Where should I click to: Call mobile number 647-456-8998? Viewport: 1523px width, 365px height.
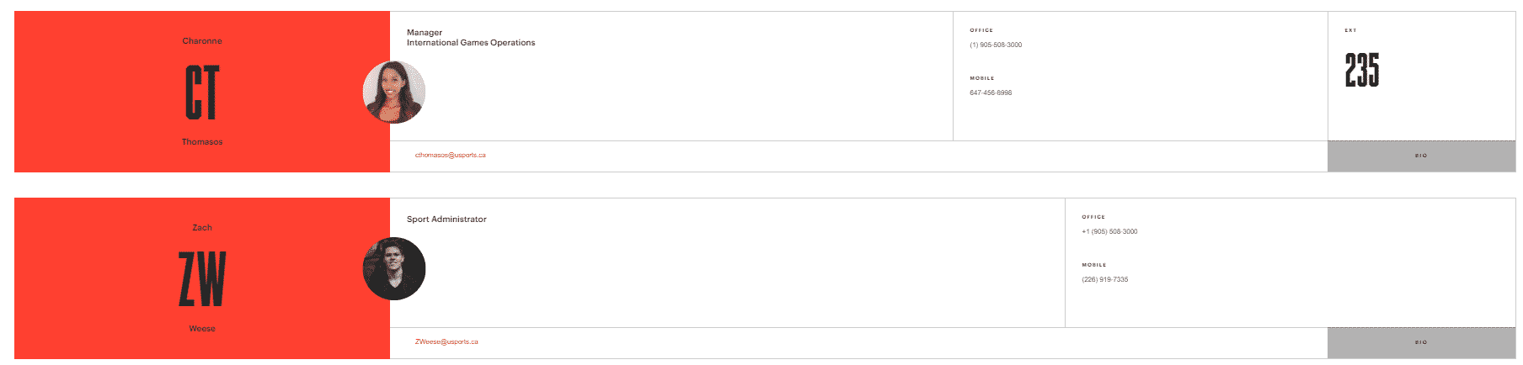click(991, 93)
